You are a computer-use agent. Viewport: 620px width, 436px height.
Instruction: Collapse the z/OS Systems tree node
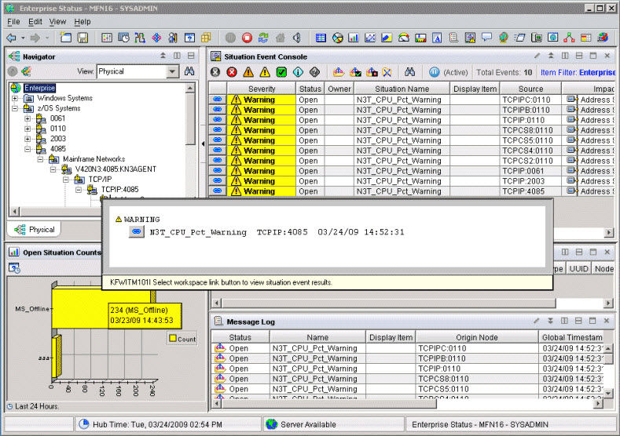(x=15, y=108)
